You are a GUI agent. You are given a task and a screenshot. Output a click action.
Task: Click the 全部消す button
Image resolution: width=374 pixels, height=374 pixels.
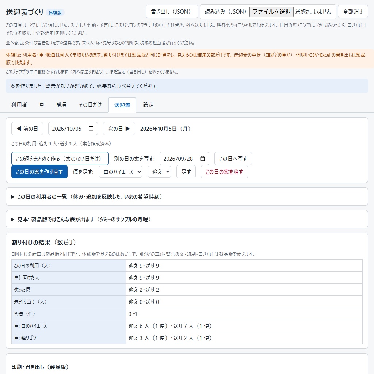(353, 11)
